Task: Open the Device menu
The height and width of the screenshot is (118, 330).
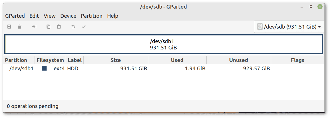Action: click(68, 16)
